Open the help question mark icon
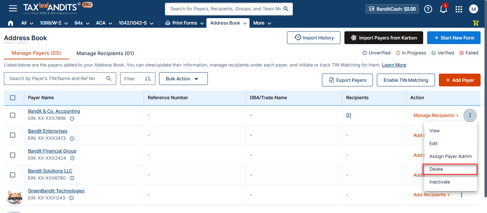 (x=428, y=9)
